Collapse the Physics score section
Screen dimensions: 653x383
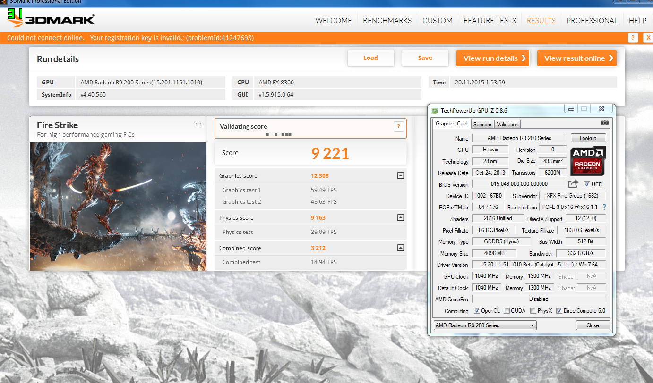click(x=400, y=218)
